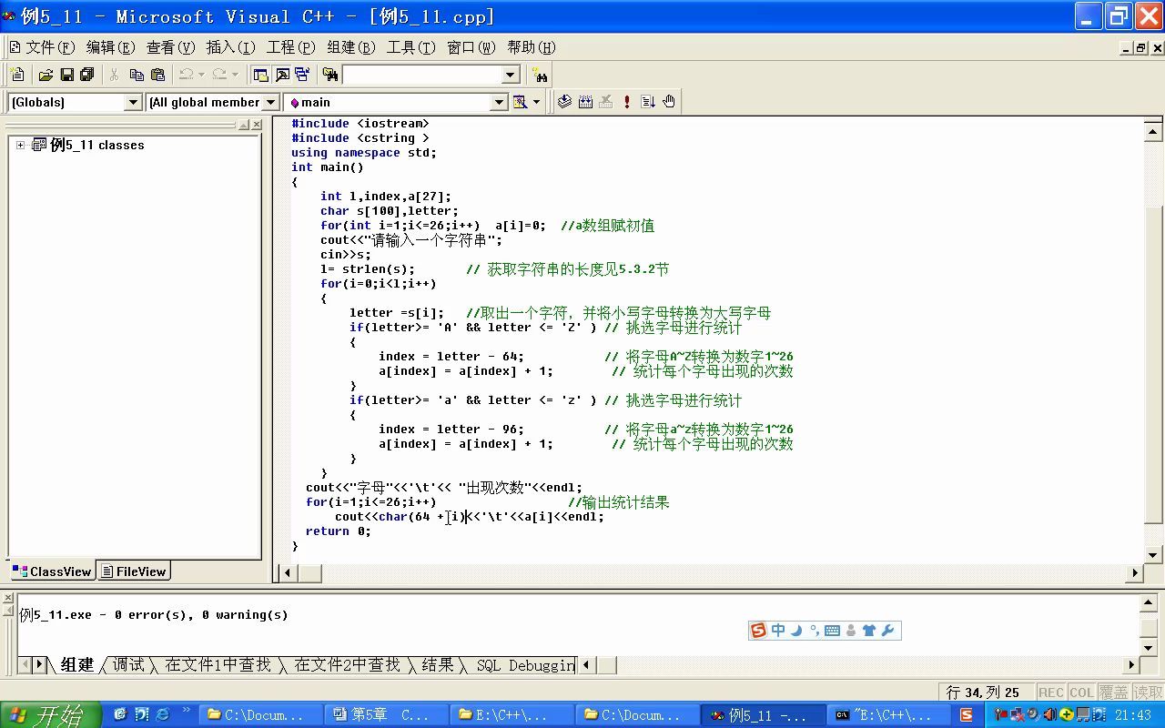Open the main function dropdown

tap(499, 103)
